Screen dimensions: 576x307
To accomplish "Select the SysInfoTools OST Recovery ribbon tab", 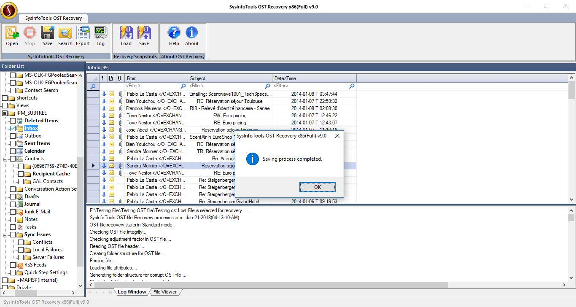I will tap(54, 18).
